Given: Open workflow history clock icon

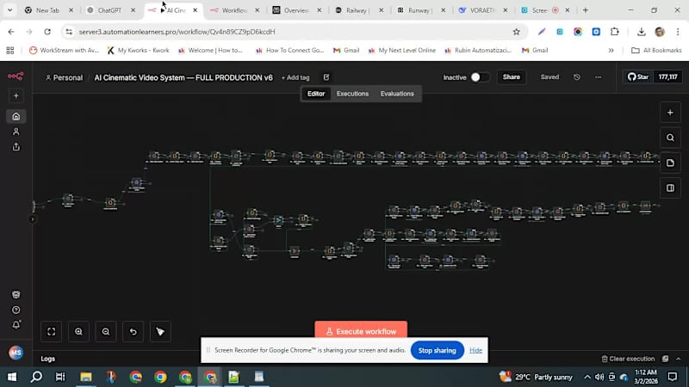Looking at the screenshot, I should 577,77.
